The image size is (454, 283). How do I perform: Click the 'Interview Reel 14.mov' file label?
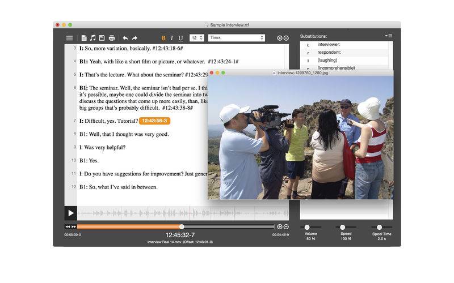click(x=165, y=242)
